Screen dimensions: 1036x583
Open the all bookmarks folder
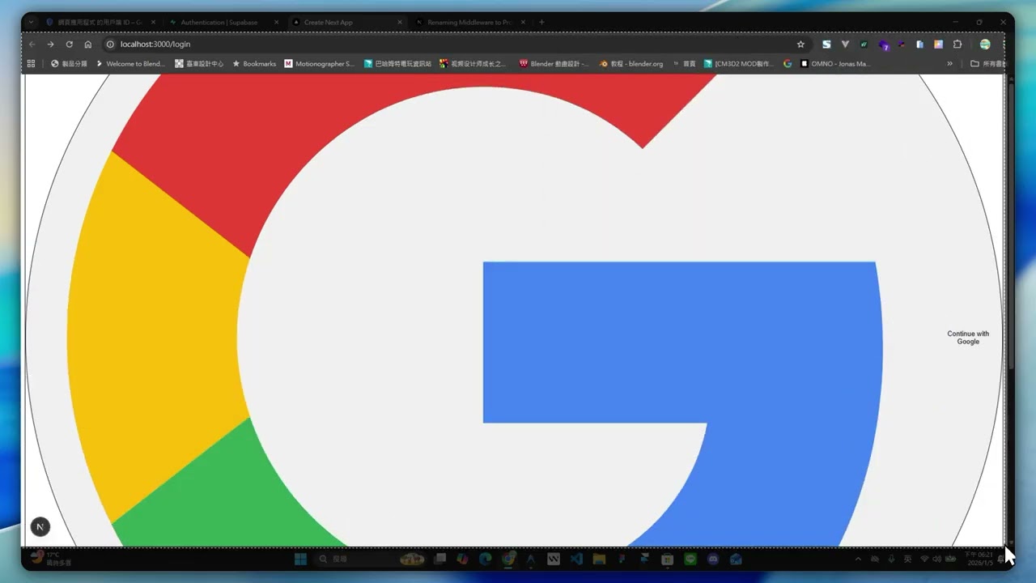987,63
